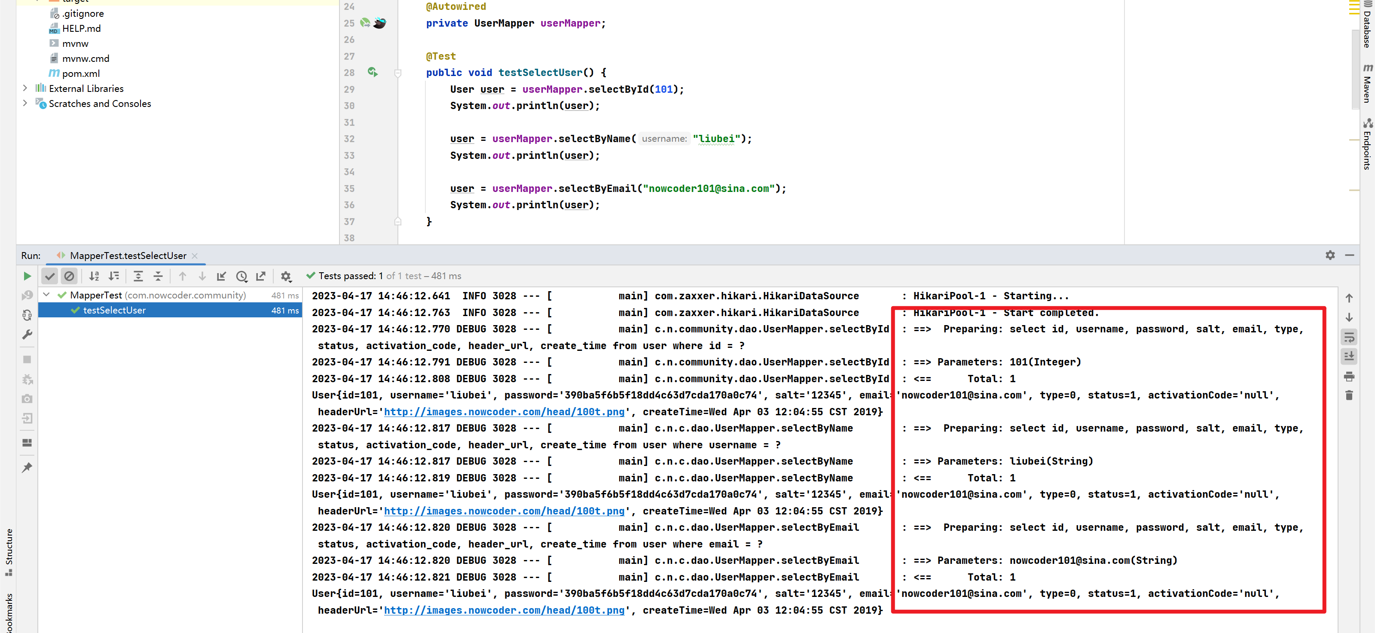Click the Filter passing tests icon
Viewport: 1375px width, 633px height.
[50, 276]
